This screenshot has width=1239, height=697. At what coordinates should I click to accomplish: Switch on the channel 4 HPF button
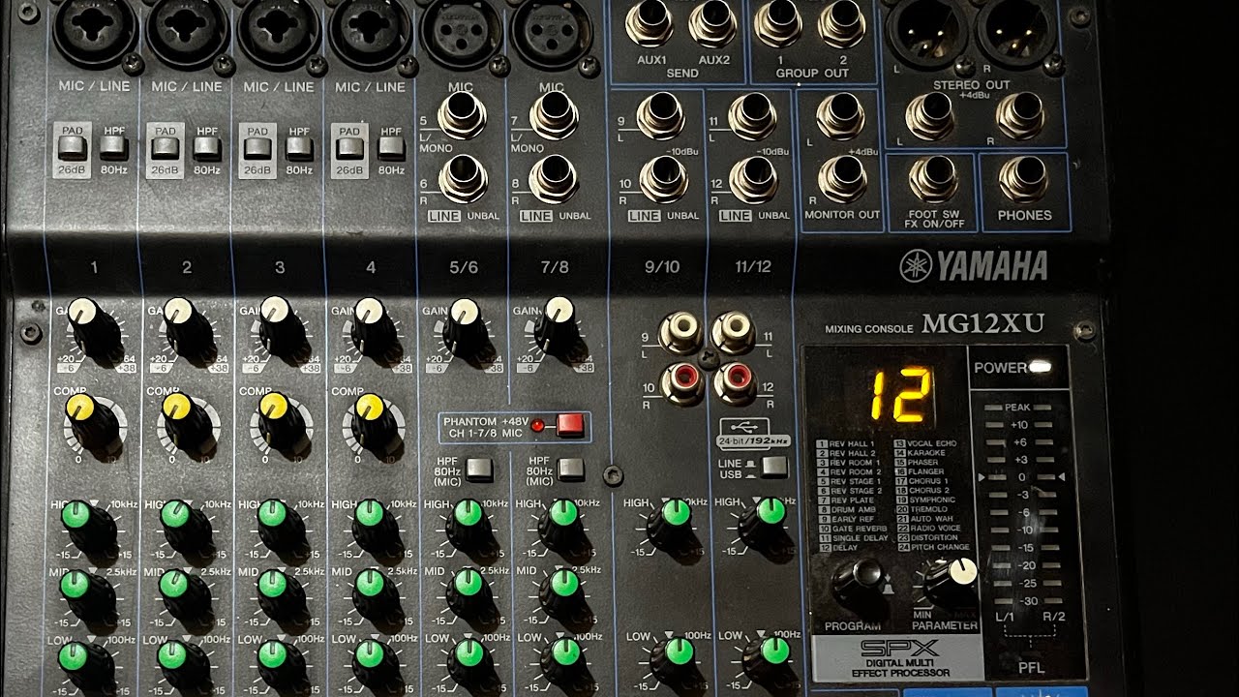[x=391, y=148]
